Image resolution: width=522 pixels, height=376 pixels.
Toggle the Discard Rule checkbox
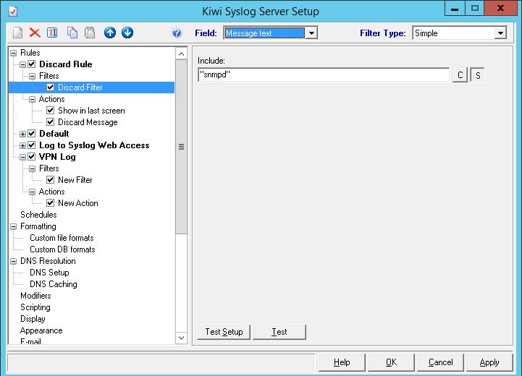point(32,64)
